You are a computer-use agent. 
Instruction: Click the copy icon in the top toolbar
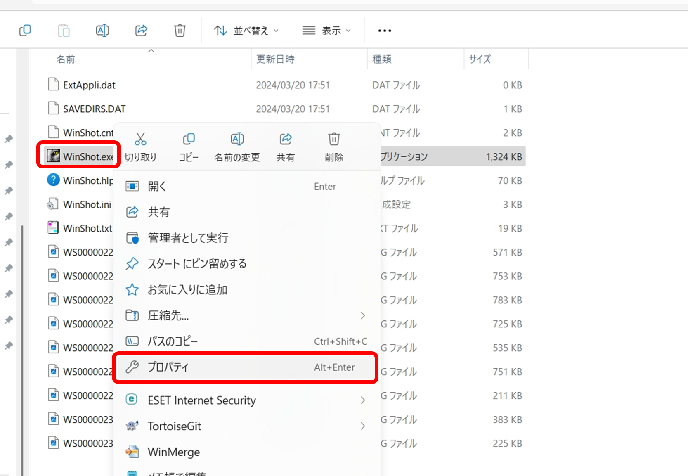click(x=25, y=30)
